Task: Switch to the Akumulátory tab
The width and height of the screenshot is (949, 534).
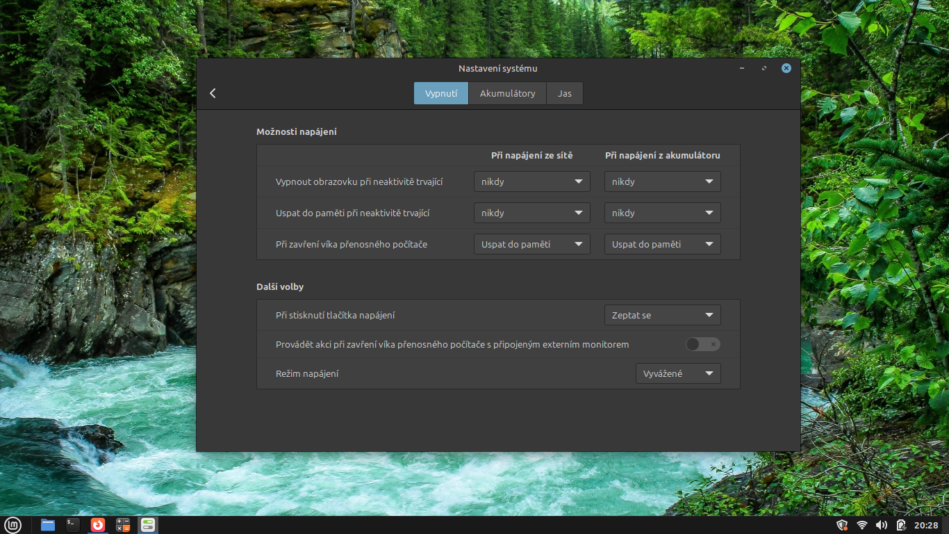Action: tap(507, 93)
